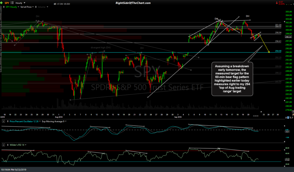
Task: Toggle the A auto-scale button
Action: click(286, 118)
